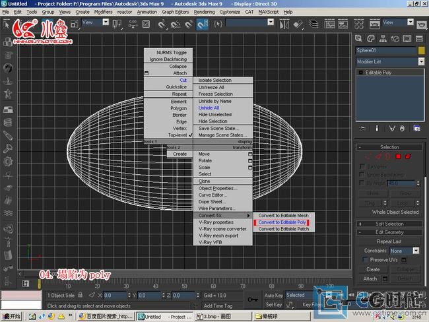
Task: Toggle Percent Snap in the toolbar
Action: click(189, 24)
